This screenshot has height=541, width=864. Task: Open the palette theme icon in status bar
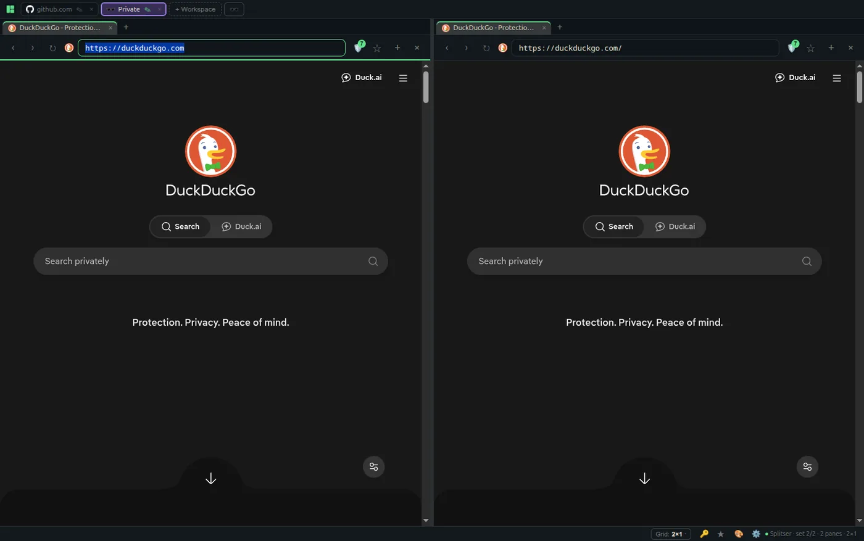739,534
